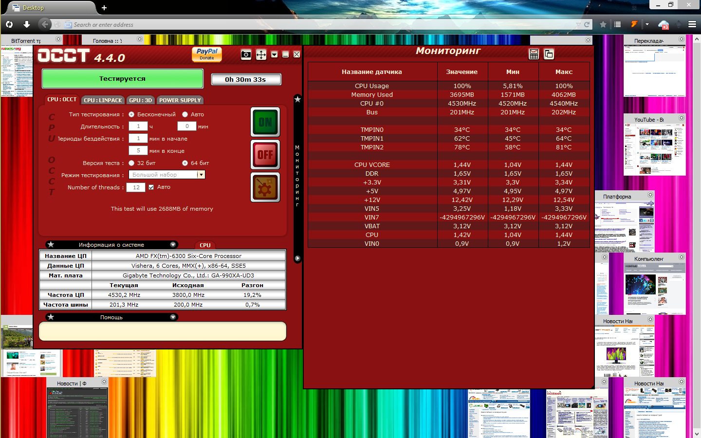Click the four-arrow move icon in OCCT title

point(261,55)
